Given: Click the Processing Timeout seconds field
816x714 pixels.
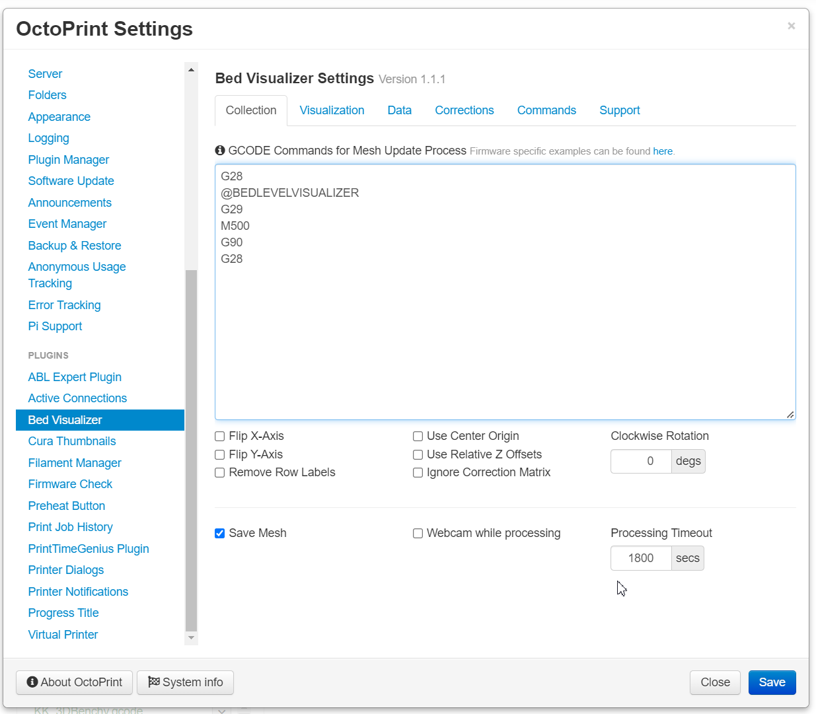Looking at the screenshot, I should pyautogui.click(x=641, y=558).
